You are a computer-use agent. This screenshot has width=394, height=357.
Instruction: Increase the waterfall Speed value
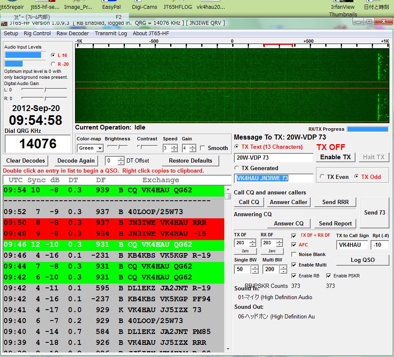coord(174,147)
